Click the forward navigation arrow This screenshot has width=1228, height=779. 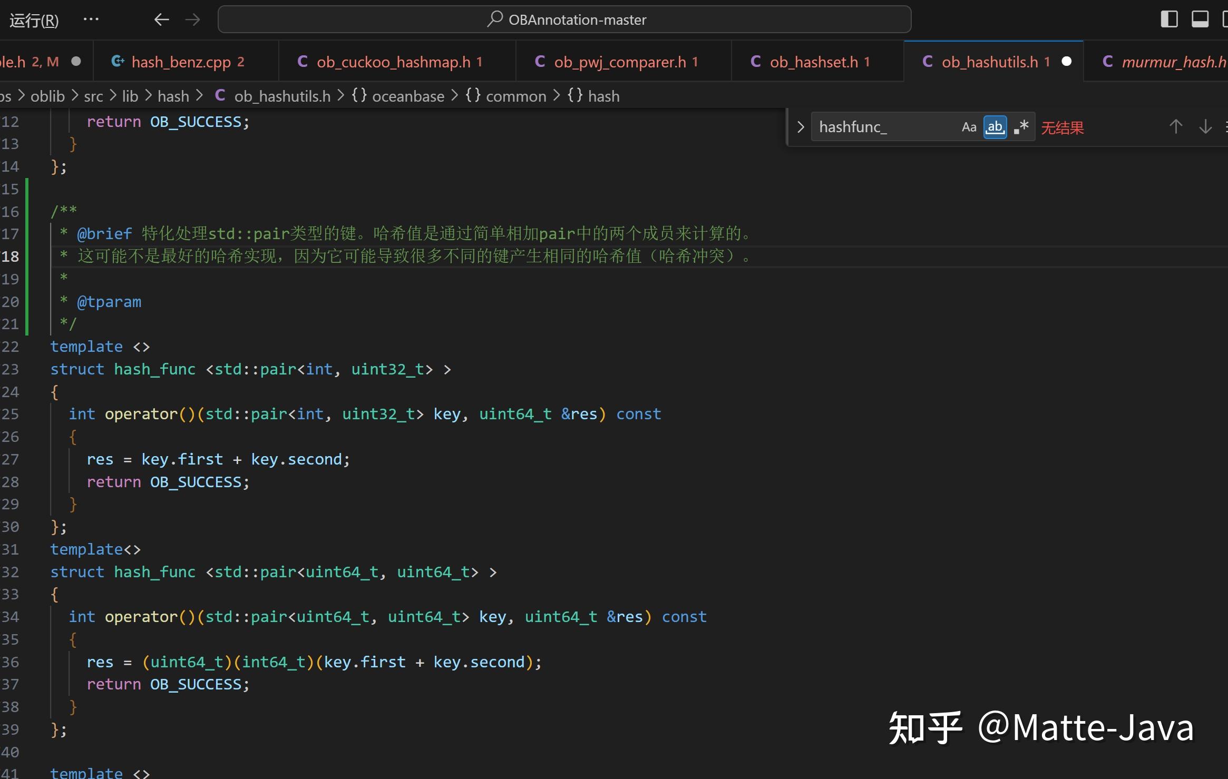(193, 19)
